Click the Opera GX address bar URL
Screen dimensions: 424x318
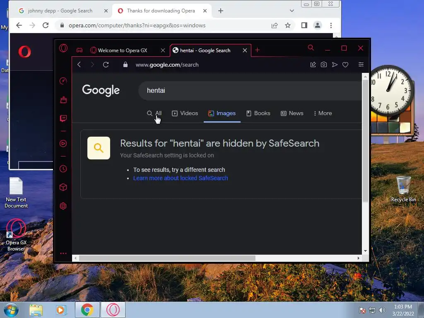click(167, 65)
